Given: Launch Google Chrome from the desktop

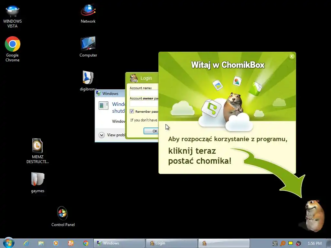Looking at the screenshot, I should 13,49.
